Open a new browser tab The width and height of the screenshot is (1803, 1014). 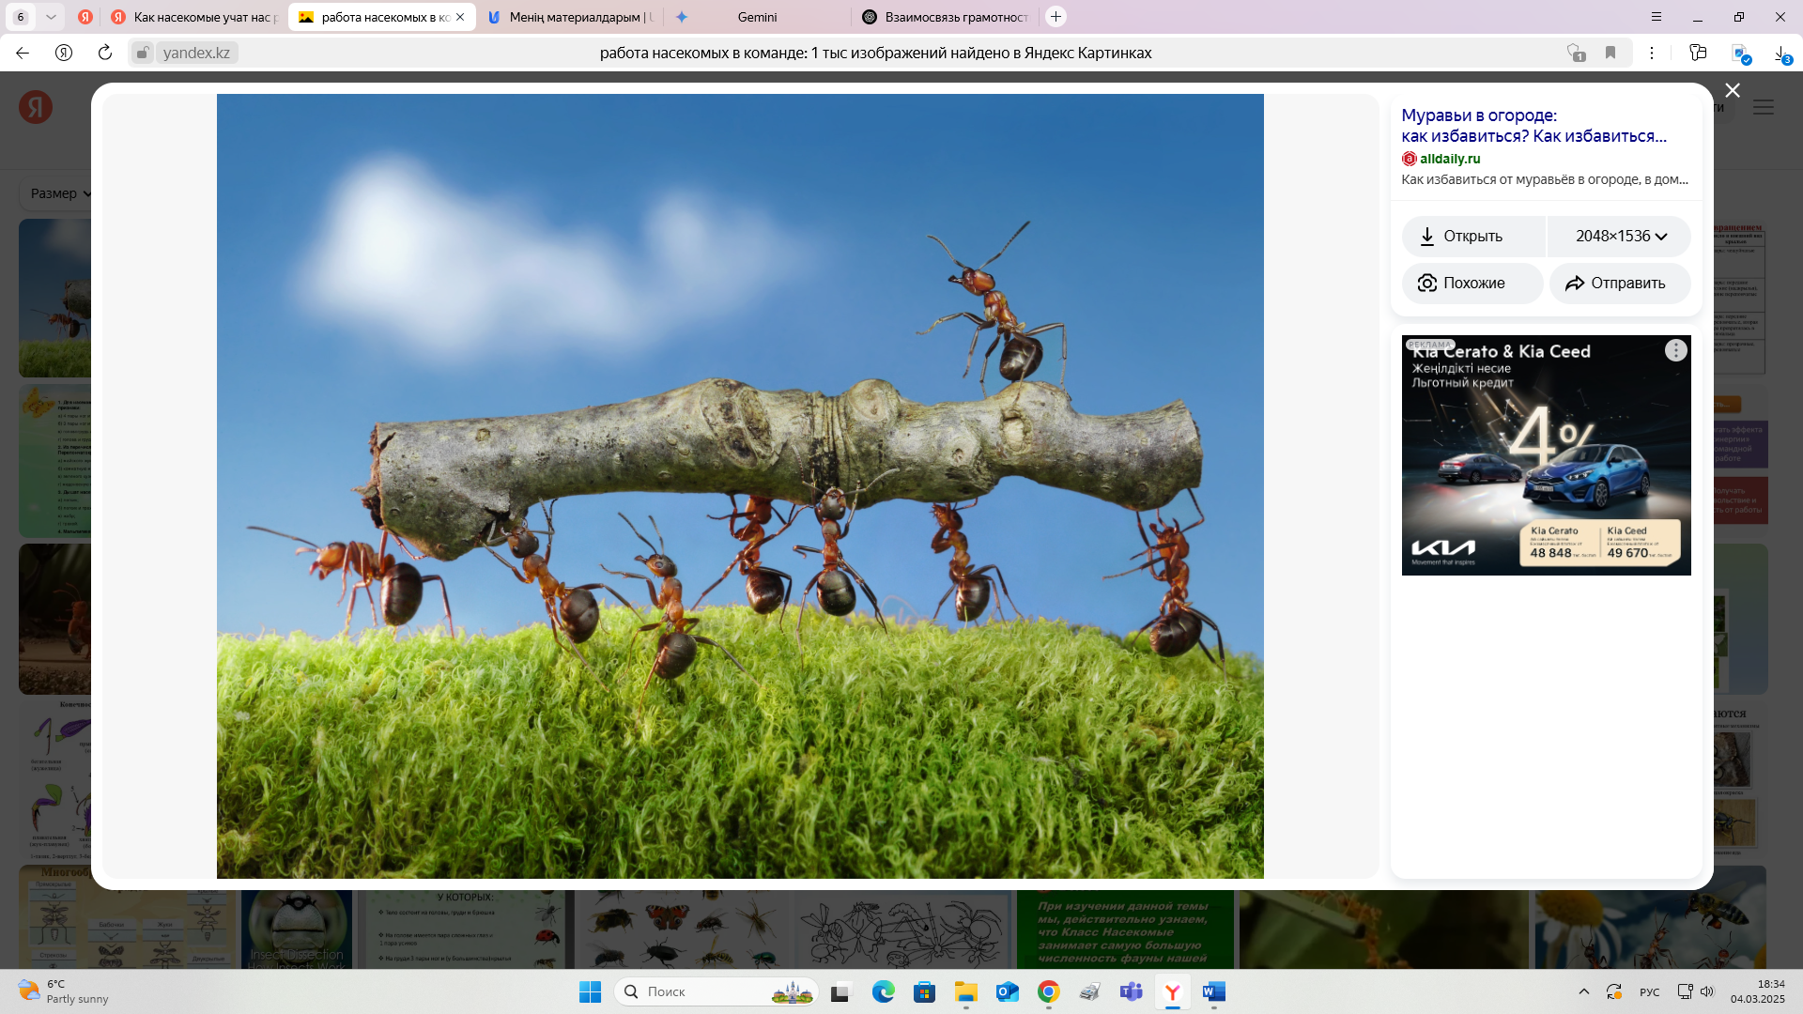tap(1056, 17)
